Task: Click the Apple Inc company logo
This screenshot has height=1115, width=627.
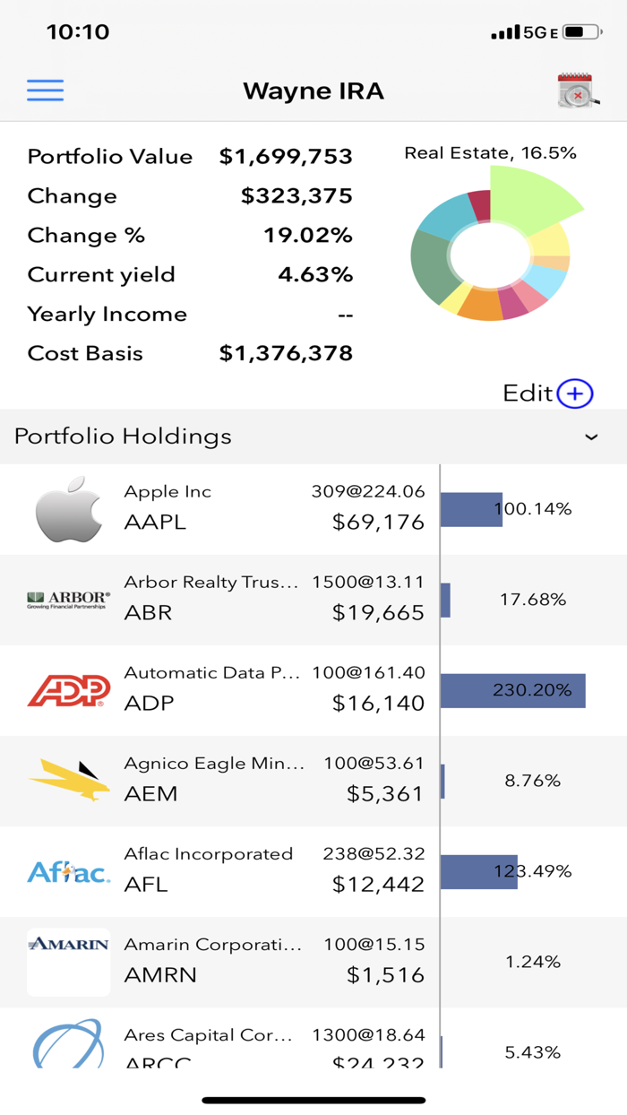Action: [x=68, y=508]
